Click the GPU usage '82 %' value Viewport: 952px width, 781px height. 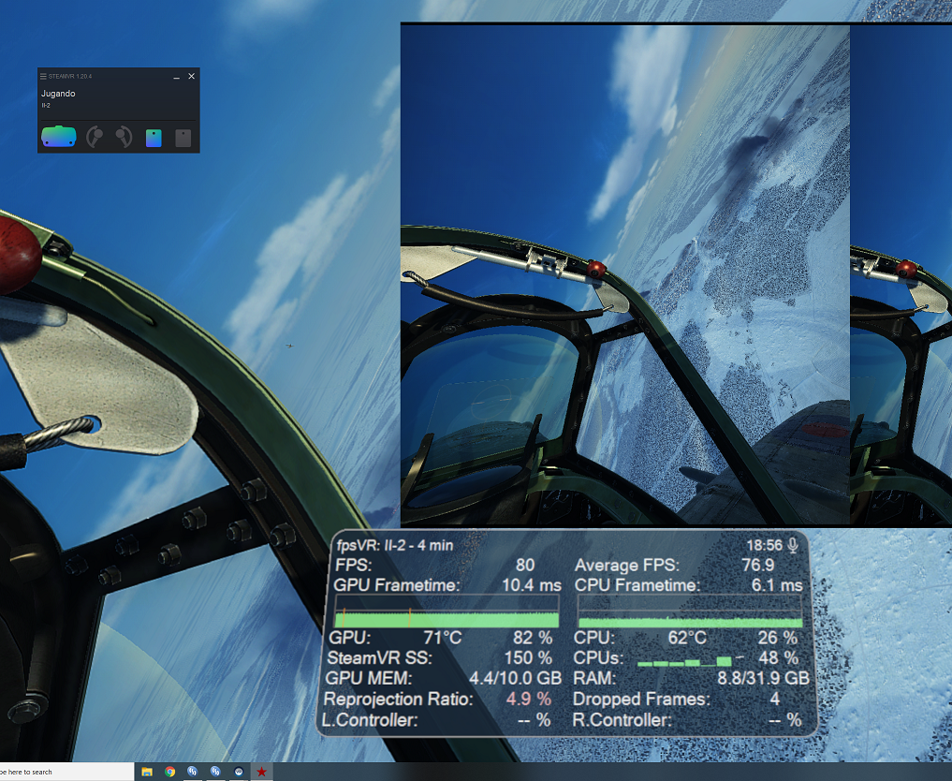(533, 638)
